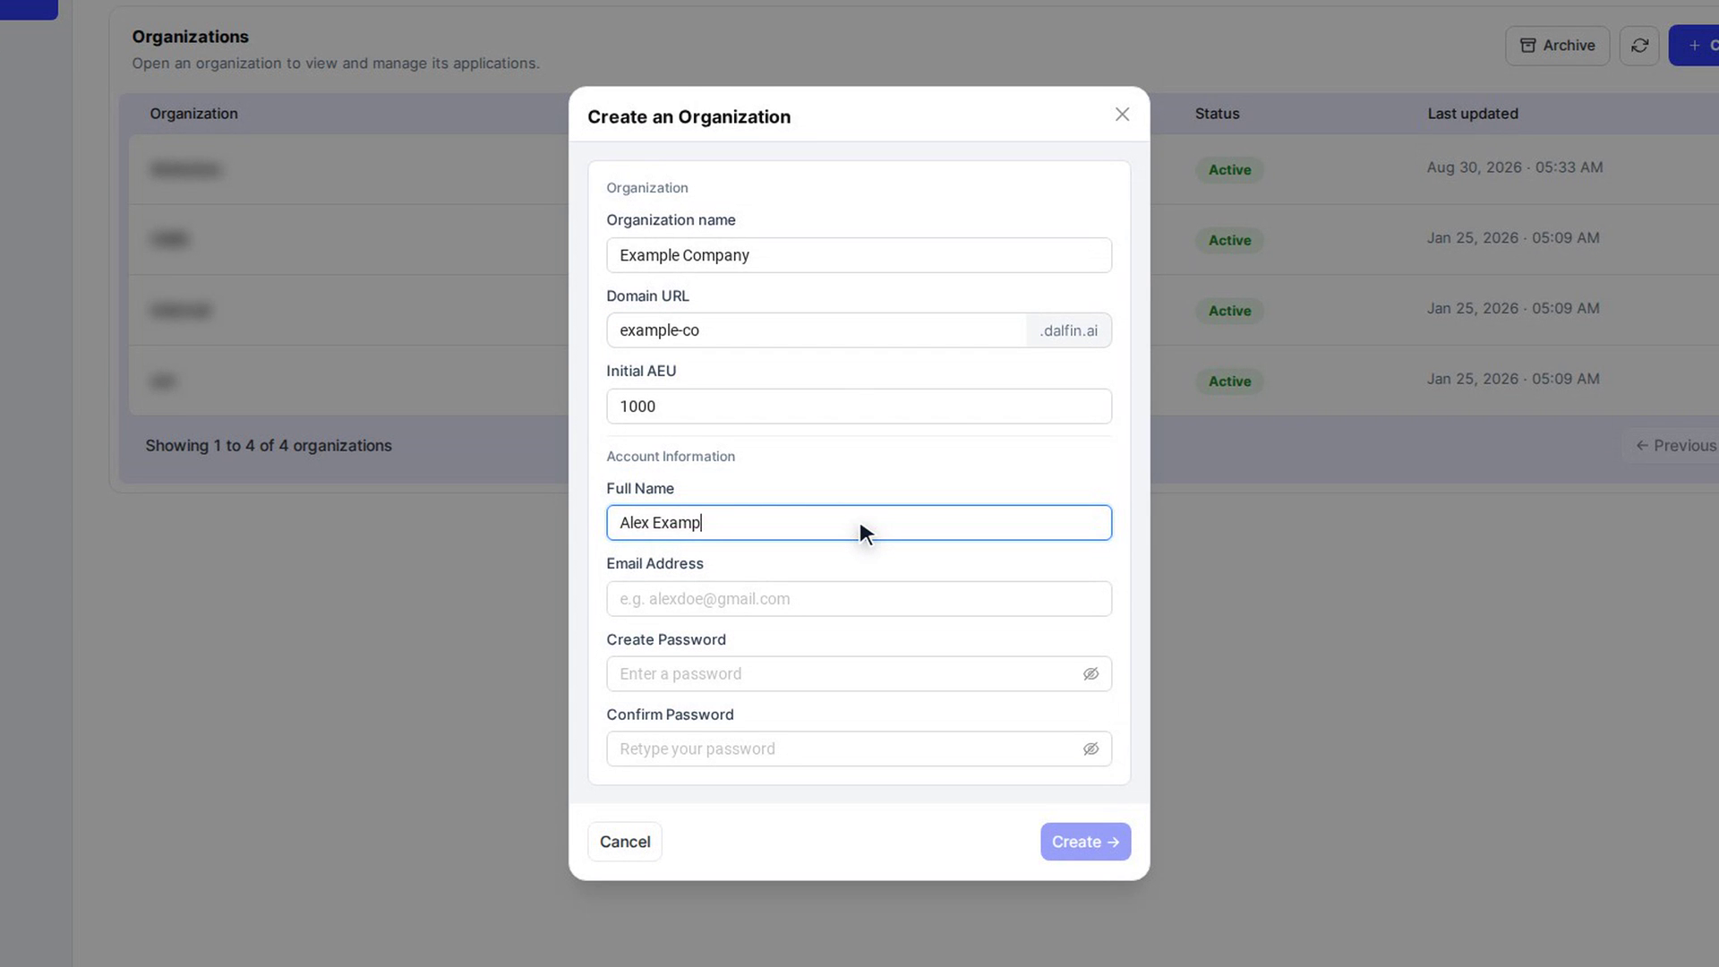The image size is (1719, 967).
Task: Click the Confirm Password input
Action: pyautogui.click(x=859, y=749)
